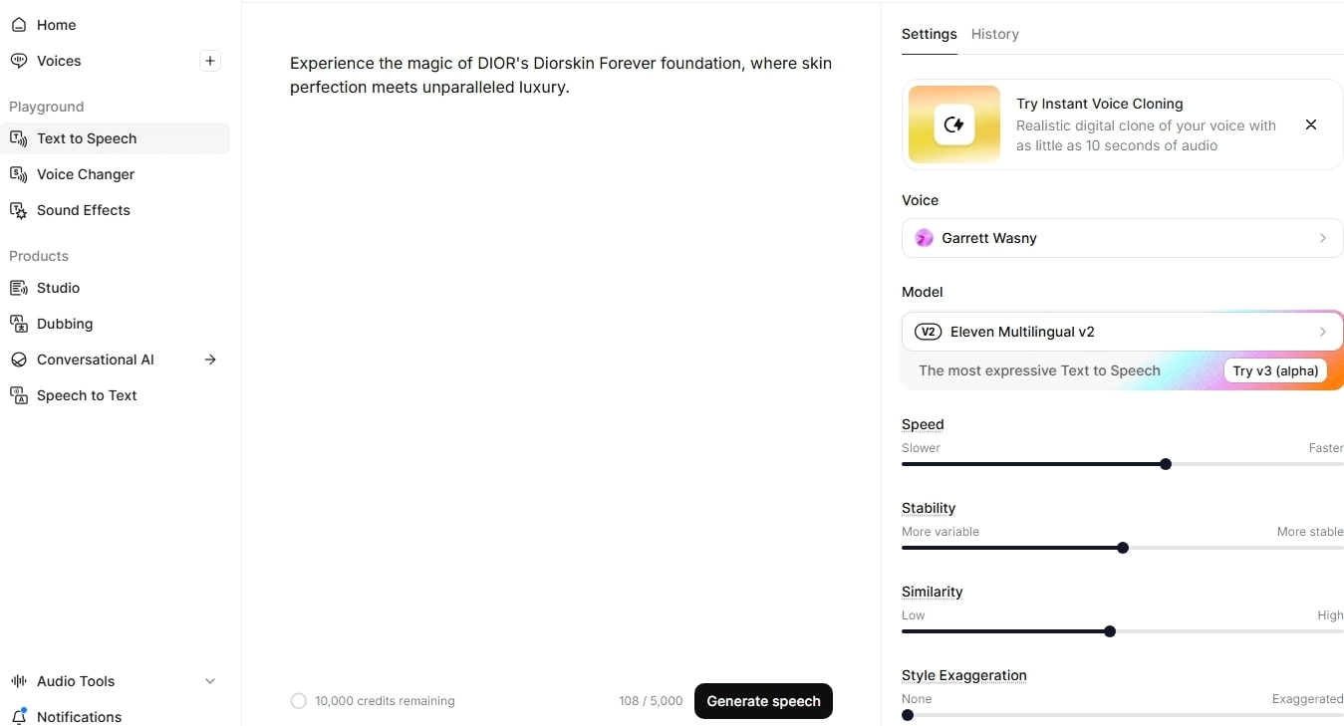Add a new voice with the plus button
The width and height of the screenshot is (1344, 726).
(210, 61)
